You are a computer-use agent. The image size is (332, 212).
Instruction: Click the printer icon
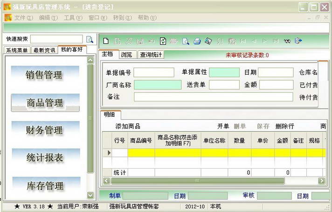pyautogui.click(x=197, y=41)
